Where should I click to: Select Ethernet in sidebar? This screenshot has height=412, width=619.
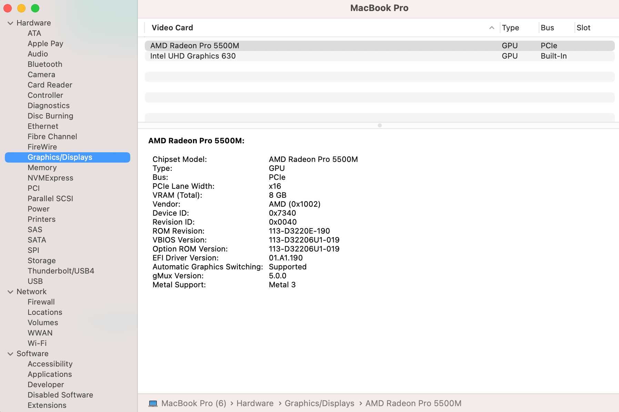pos(43,126)
